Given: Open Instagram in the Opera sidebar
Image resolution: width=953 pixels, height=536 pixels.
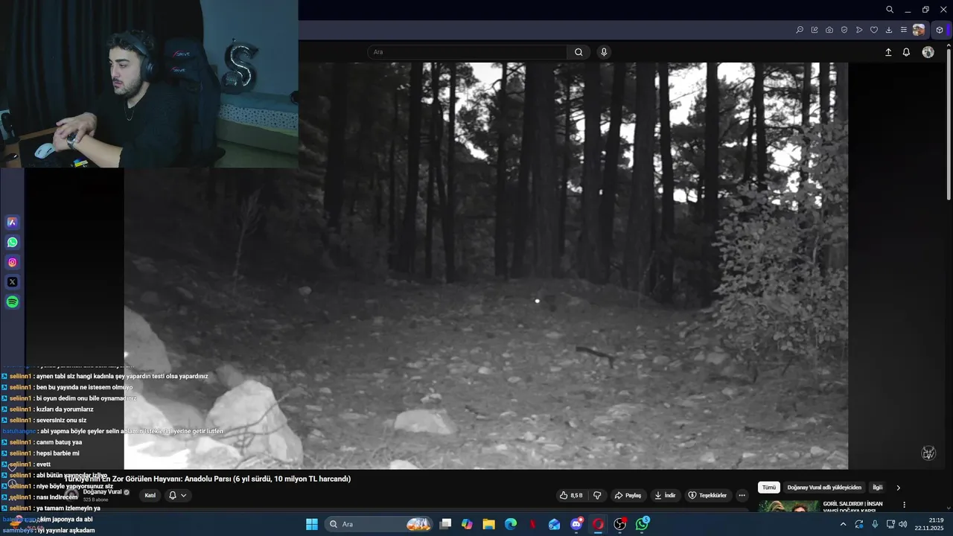Looking at the screenshot, I should 12,262.
